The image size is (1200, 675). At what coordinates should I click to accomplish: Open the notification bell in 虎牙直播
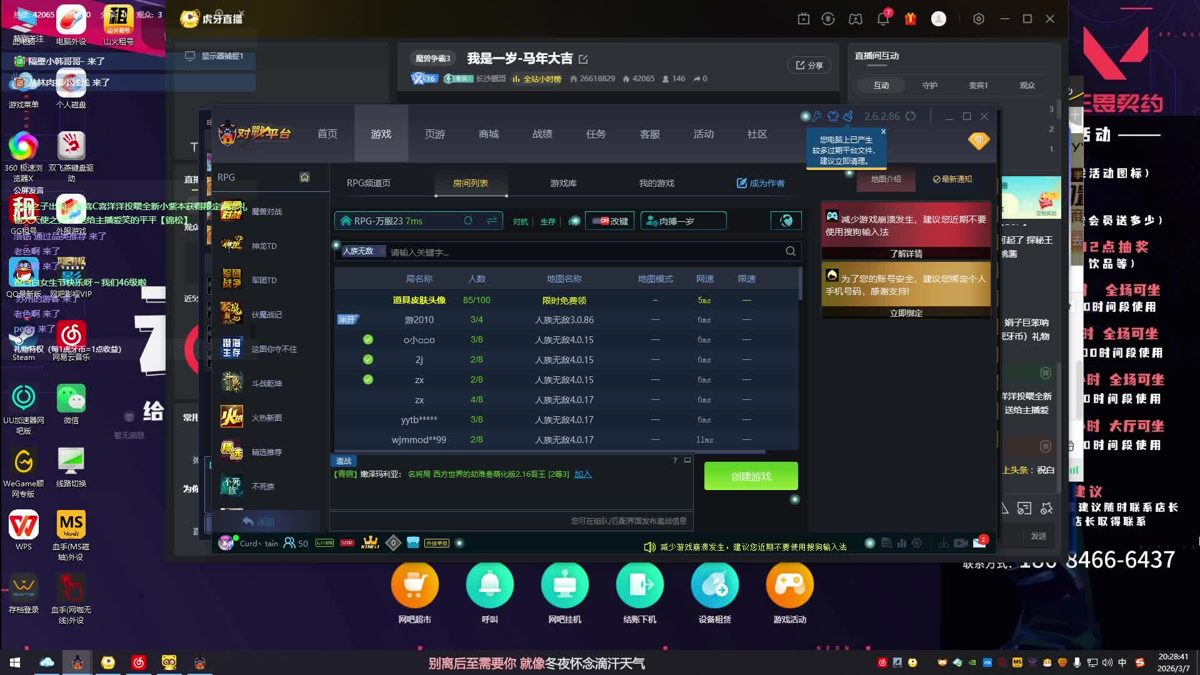pos(882,19)
